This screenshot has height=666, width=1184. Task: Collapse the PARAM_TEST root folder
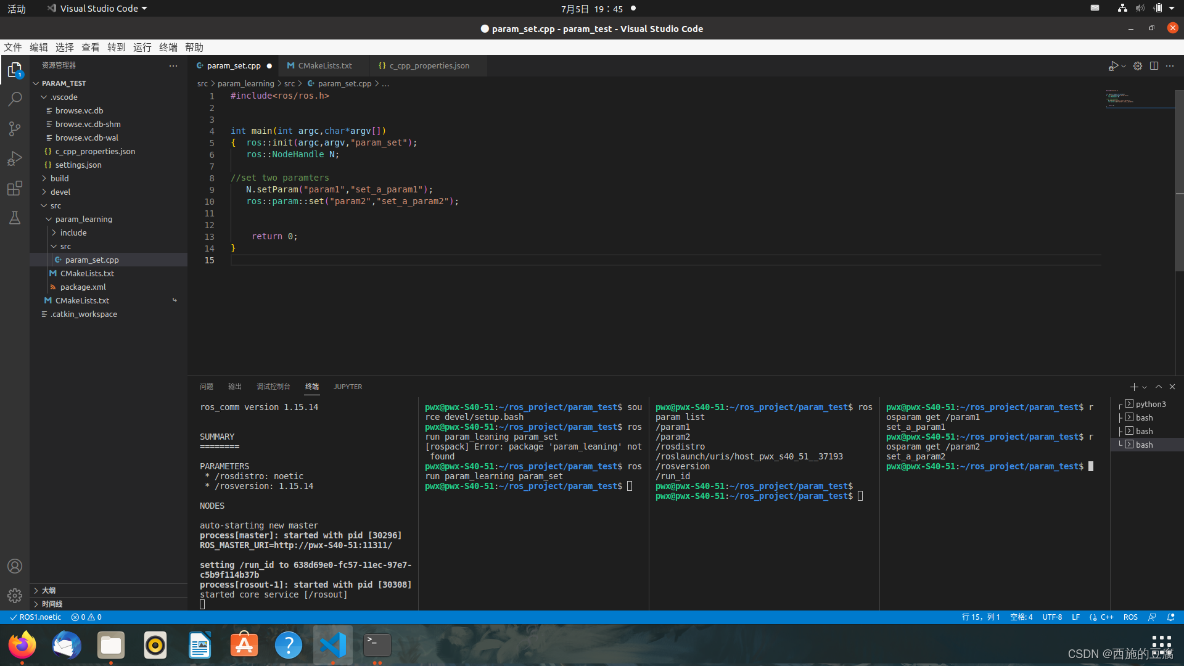[109, 83]
